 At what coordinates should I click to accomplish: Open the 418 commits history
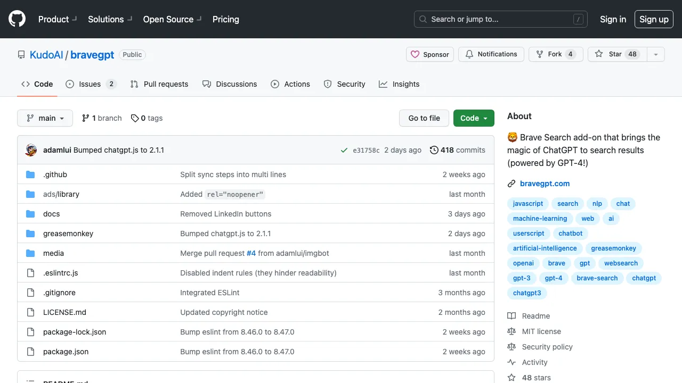458,150
